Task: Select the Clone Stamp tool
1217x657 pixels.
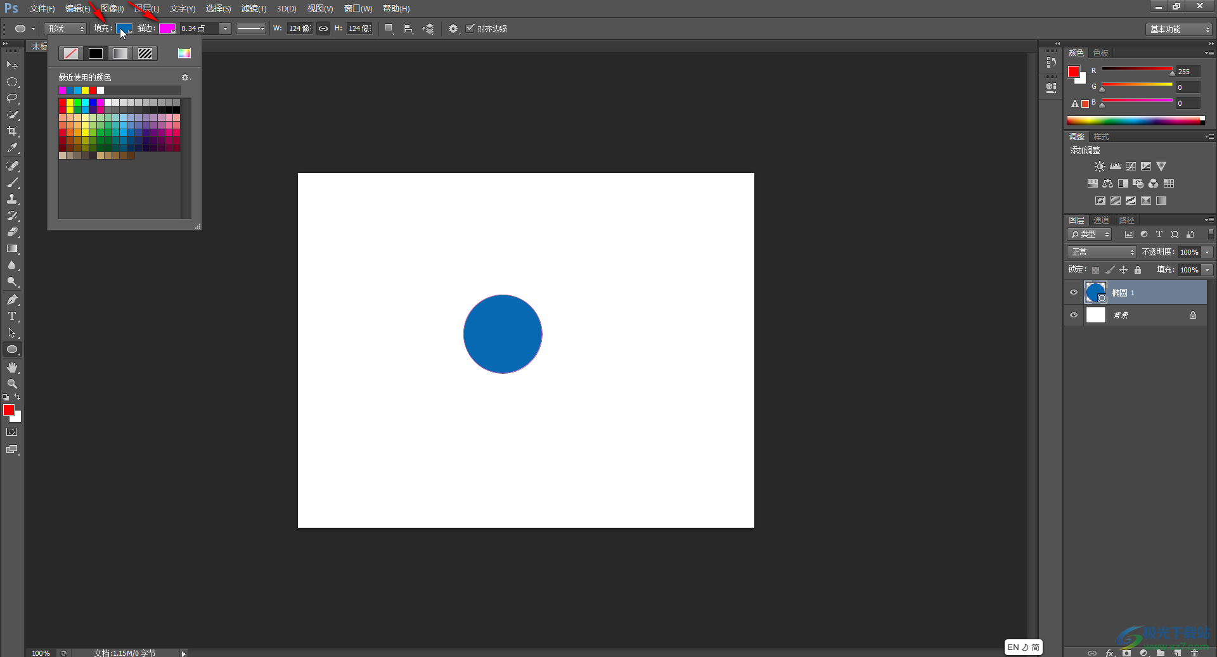Action: pos(12,199)
